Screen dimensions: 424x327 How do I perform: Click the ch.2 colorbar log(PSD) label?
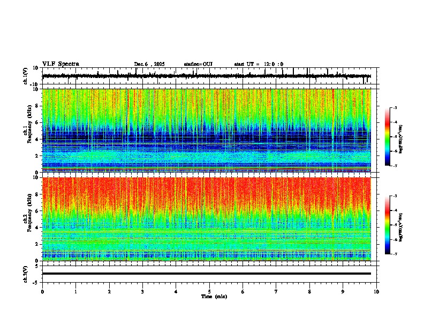point(401,228)
